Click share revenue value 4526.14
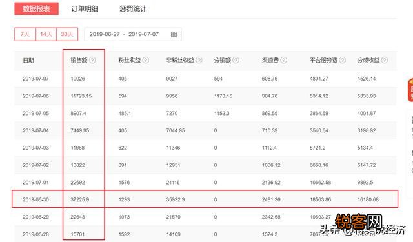Image resolution: width=413 pixels, height=242 pixels. point(367,79)
